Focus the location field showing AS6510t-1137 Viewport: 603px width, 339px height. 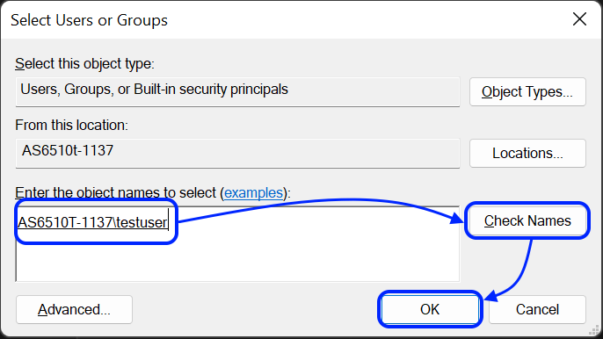click(237, 154)
